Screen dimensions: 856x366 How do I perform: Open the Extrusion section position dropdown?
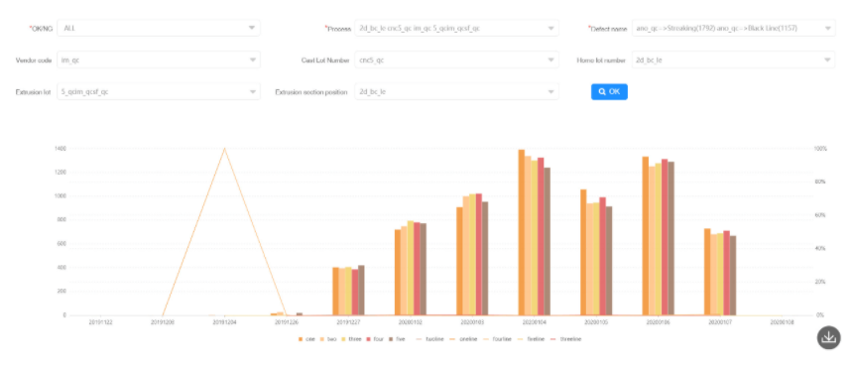point(456,92)
